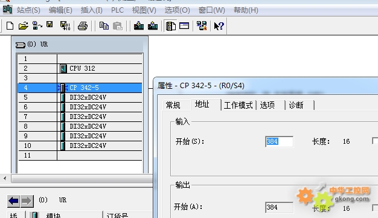Click the New document toolbar icon

10,25
